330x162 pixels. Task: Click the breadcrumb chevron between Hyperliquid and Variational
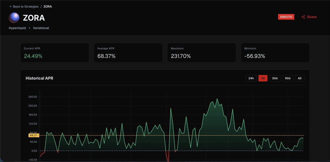(x=29, y=28)
